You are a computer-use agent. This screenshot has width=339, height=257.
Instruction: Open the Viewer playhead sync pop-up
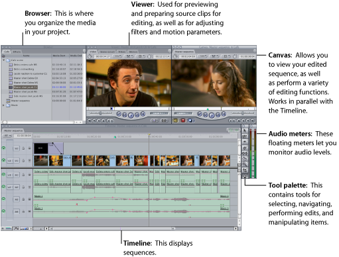(129, 56)
